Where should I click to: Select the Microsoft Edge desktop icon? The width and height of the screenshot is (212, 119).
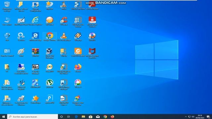(x=35, y=37)
